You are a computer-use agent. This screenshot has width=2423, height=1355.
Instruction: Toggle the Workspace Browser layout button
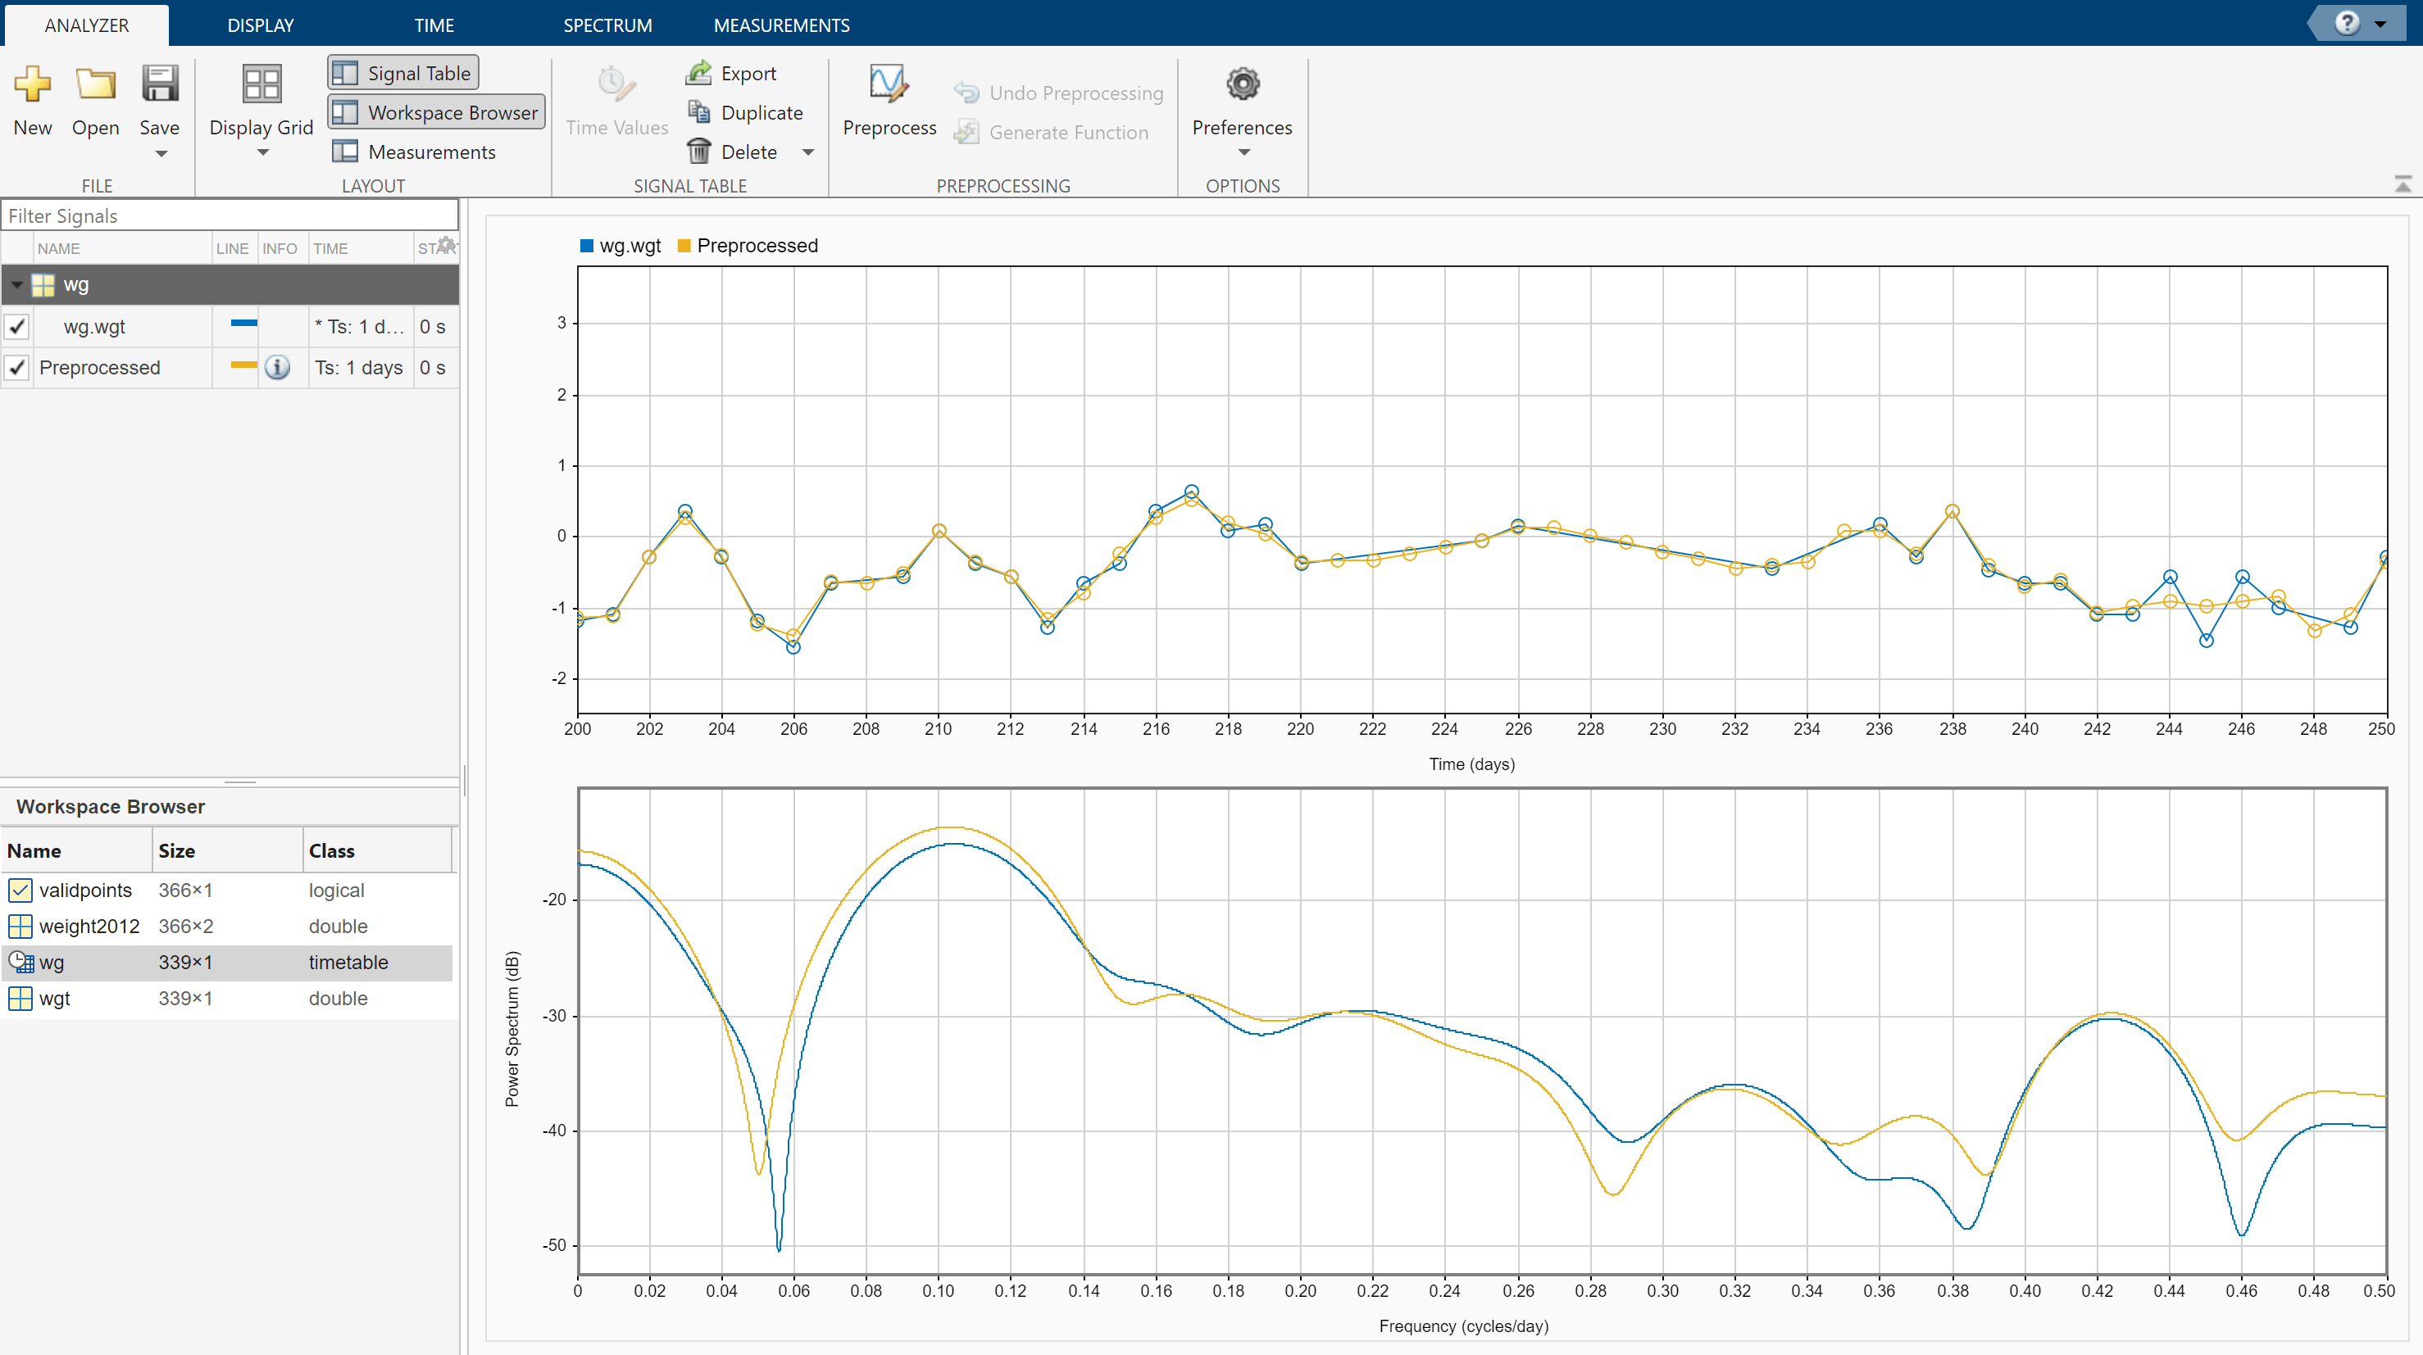coord(436,112)
